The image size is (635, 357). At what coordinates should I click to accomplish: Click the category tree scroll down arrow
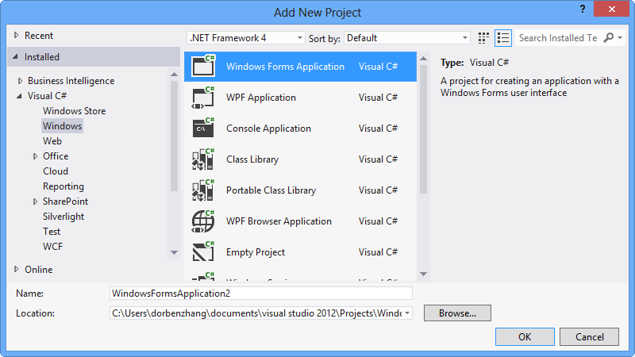tap(174, 252)
